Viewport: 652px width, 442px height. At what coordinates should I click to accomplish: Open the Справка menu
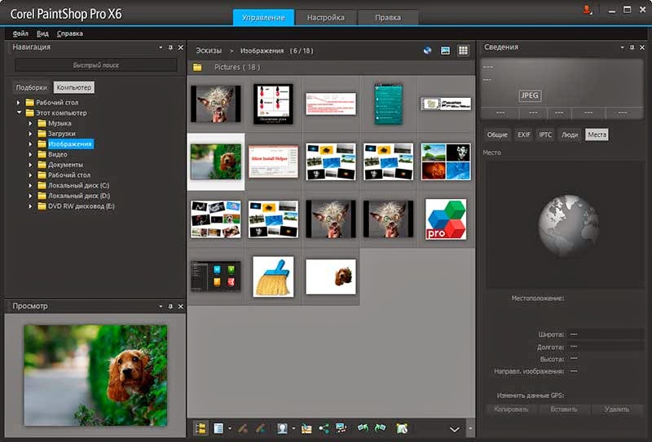[x=70, y=33]
